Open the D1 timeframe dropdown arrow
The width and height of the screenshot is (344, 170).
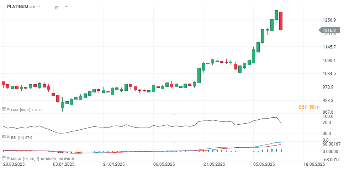pos(66,7)
